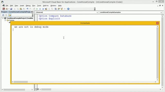Click the Find binoculars icon
The width and height of the screenshot is (165, 92).
click(24, 9)
